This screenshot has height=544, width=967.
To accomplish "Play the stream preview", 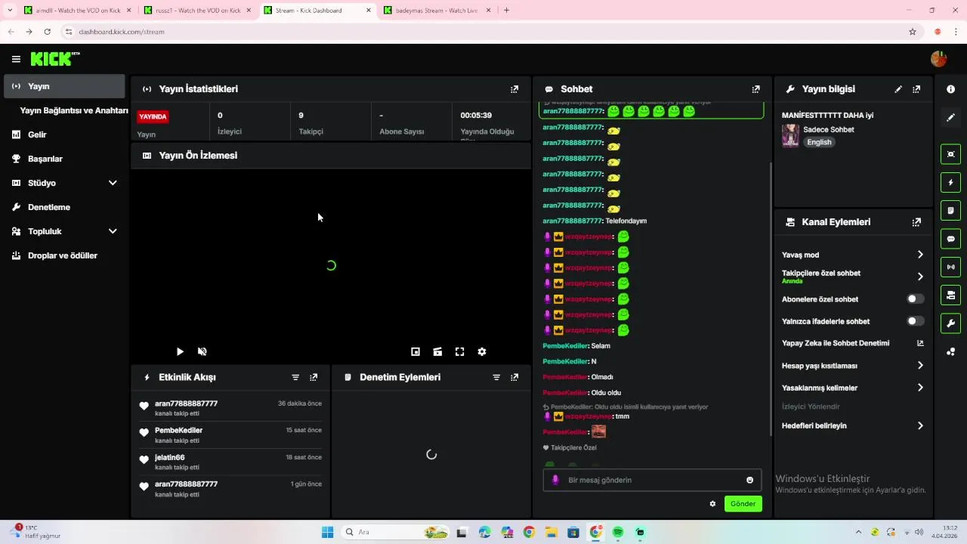I will coord(180,351).
